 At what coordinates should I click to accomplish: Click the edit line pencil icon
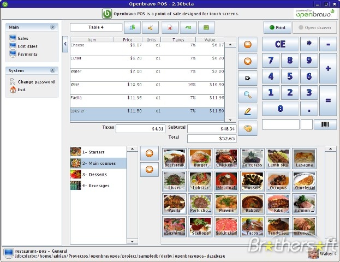[248, 111]
